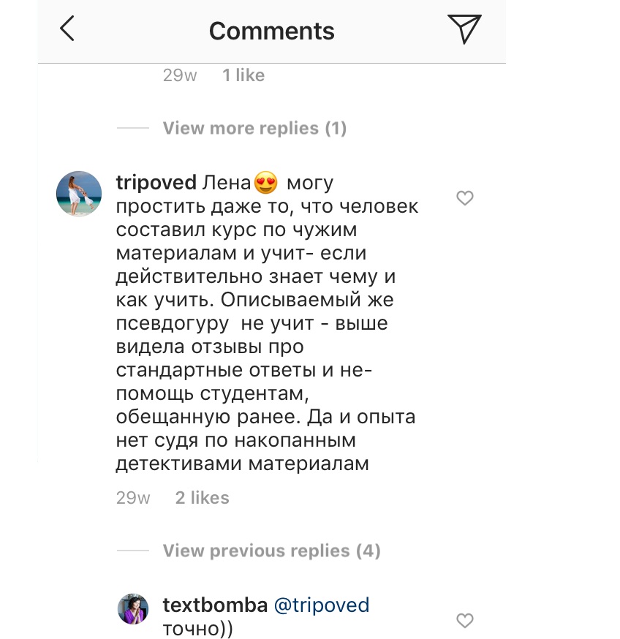Viewport: 620px width, 639px height.
Task: Open the tripoved username link
Action: (x=156, y=182)
